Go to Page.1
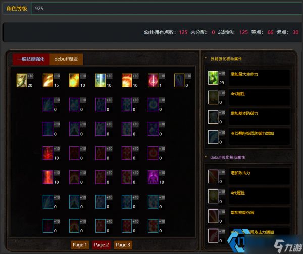Image resolution: width=303 pixels, height=254 pixels. pos(80,245)
